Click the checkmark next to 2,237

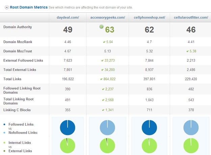click(x=103, y=89)
